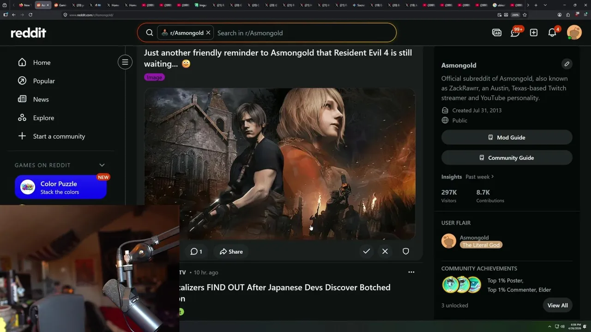Screen dimensions: 591x332
Task: Click the Image flair tag
Action: tap(154, 77)
